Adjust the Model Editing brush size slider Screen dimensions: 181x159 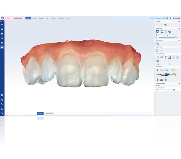[x=170, y=64]
